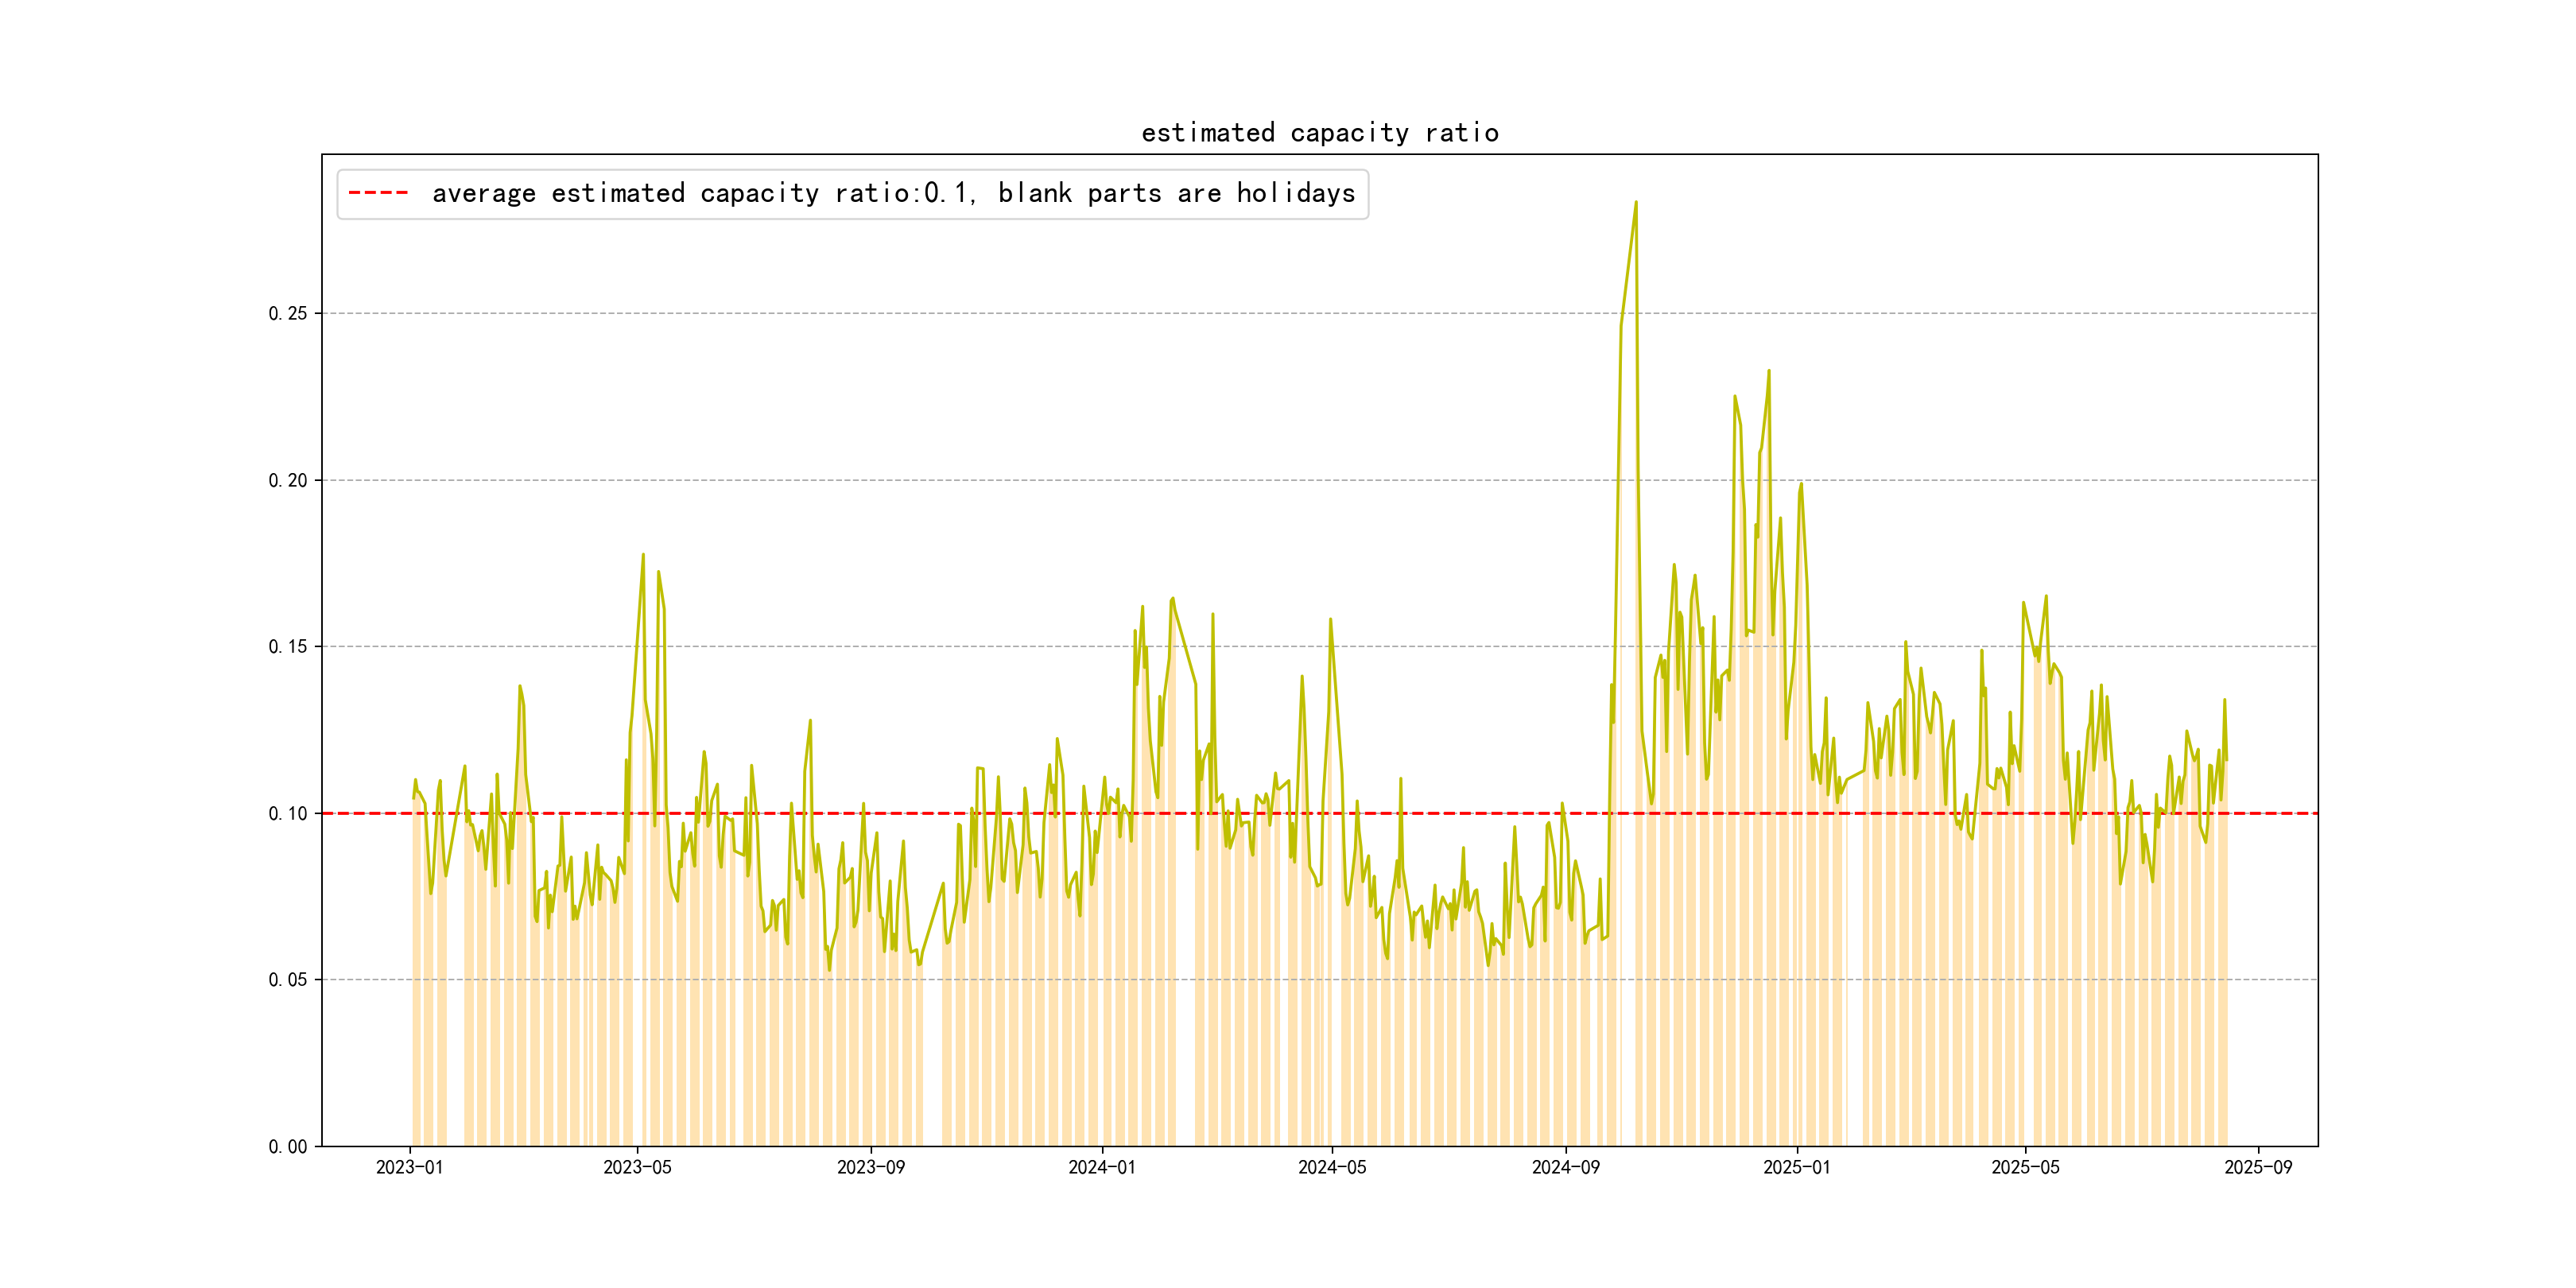Click the 0.00 y-axis tick label
2576x1288 pixels.
tap(288, 1147)
